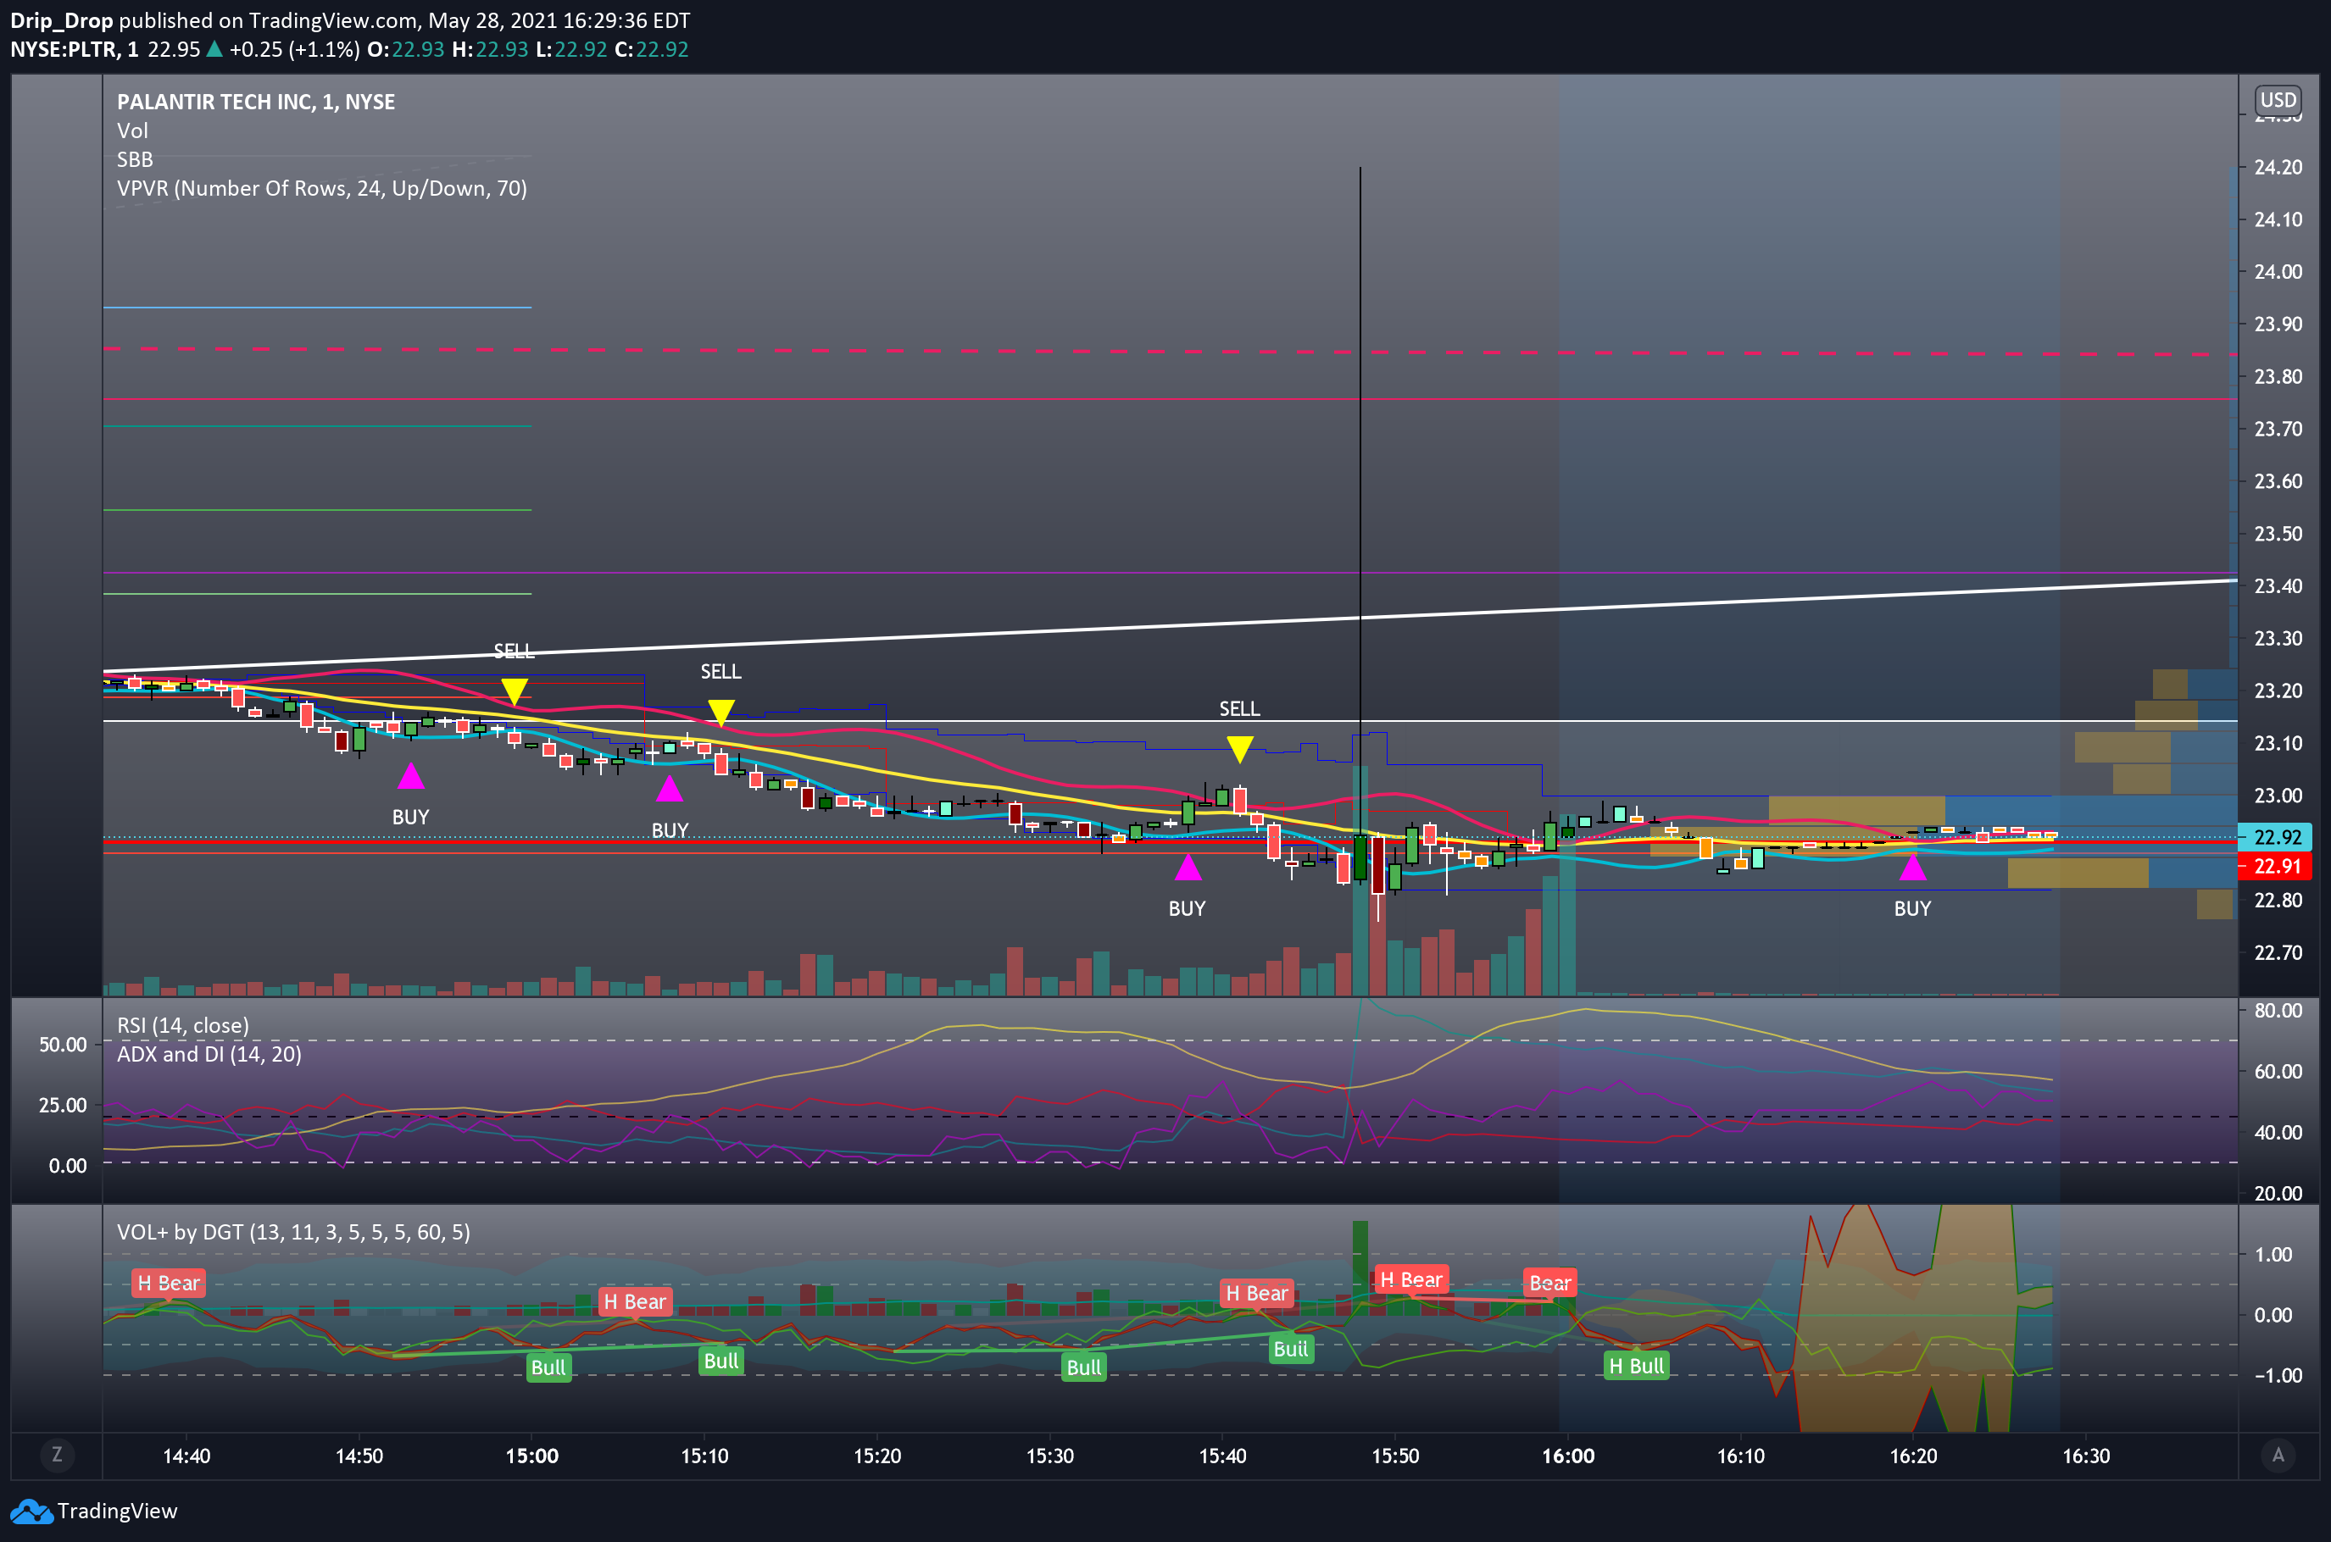Viewport: 2331px width, 1542px height.
Task: Click the yellow SELL triangle near 15:10
Action: 721,713
